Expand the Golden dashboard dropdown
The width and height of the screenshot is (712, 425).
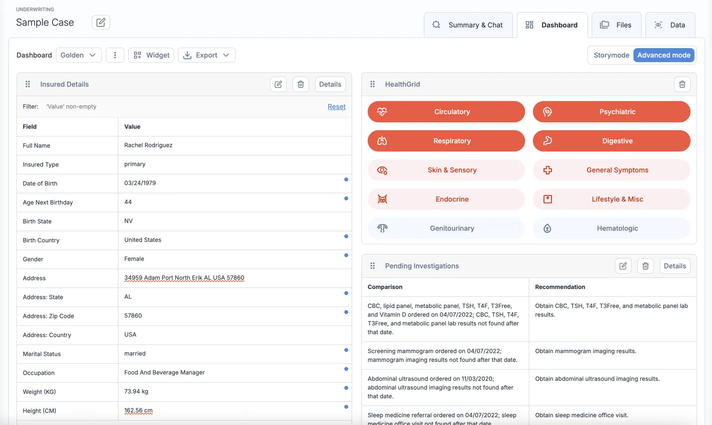(79, 55)
